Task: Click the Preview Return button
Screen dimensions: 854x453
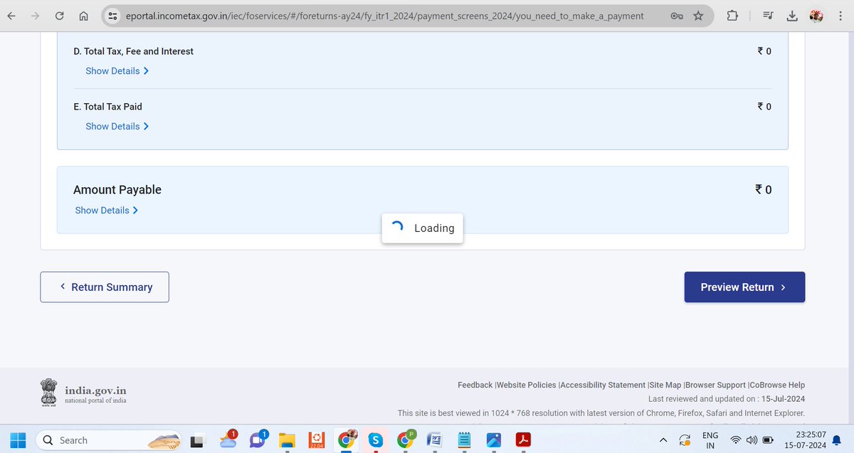Action: [x=744, y=287]
